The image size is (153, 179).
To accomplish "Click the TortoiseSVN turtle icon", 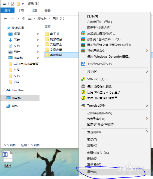I will [x=83, y=105].
